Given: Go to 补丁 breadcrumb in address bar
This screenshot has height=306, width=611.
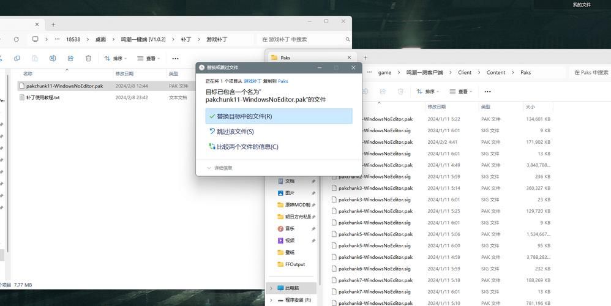Looking at the screenshot, I should [x=186, y=39].
